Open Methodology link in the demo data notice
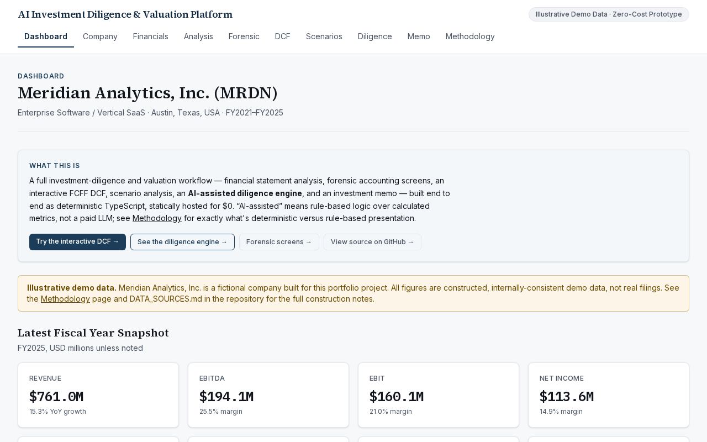707x442 pixels. pyautogui.click(x=65, y=299)
